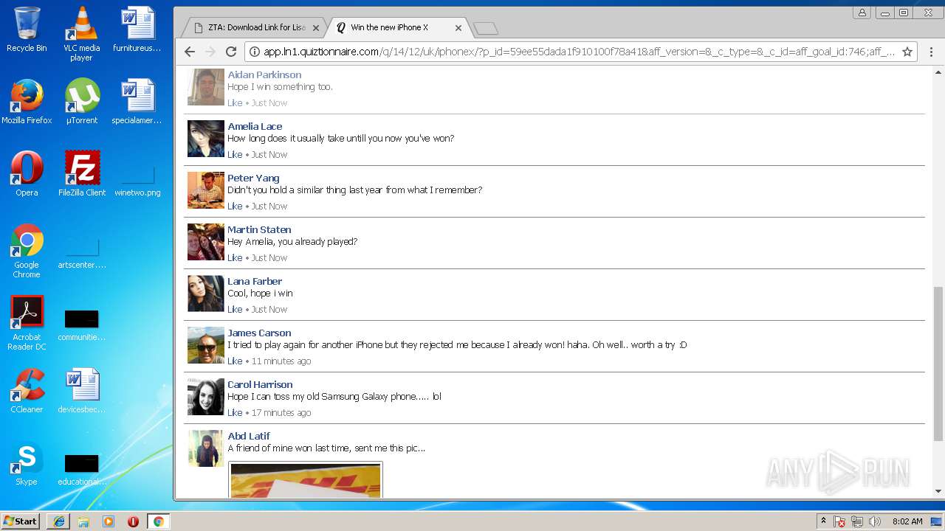945x531 pixels.
Task: Click Martin Staten's name link
Action: (259, 229)
